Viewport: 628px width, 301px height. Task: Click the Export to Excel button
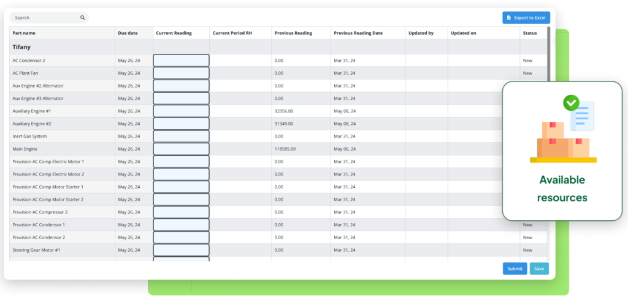click(x=526, y=18)
